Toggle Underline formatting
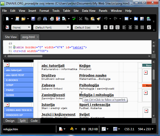The width and height of the screenshot is (160, 136). [117, 27]
